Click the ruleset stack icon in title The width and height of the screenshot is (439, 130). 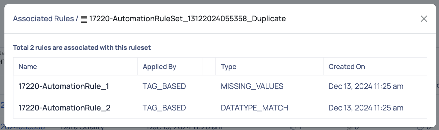pos(84,19)
